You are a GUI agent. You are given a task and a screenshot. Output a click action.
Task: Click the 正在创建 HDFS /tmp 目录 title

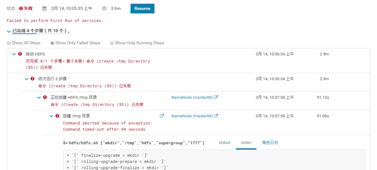point(74,98)
